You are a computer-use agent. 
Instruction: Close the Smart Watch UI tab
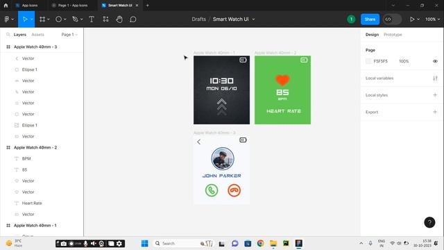tap(137, 6)
